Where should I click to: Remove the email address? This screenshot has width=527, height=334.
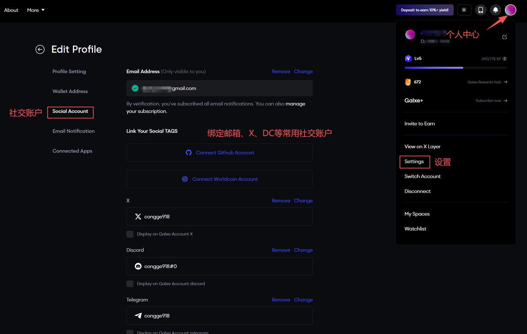click(281, 72)
